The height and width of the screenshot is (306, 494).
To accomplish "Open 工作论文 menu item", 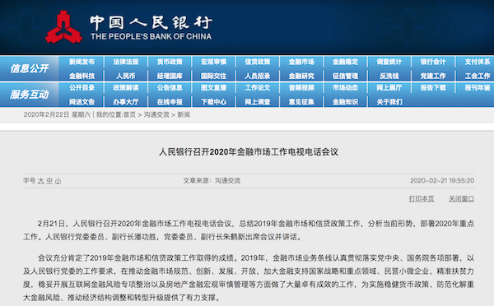I will pyautogui.click(x=258, y=88).
